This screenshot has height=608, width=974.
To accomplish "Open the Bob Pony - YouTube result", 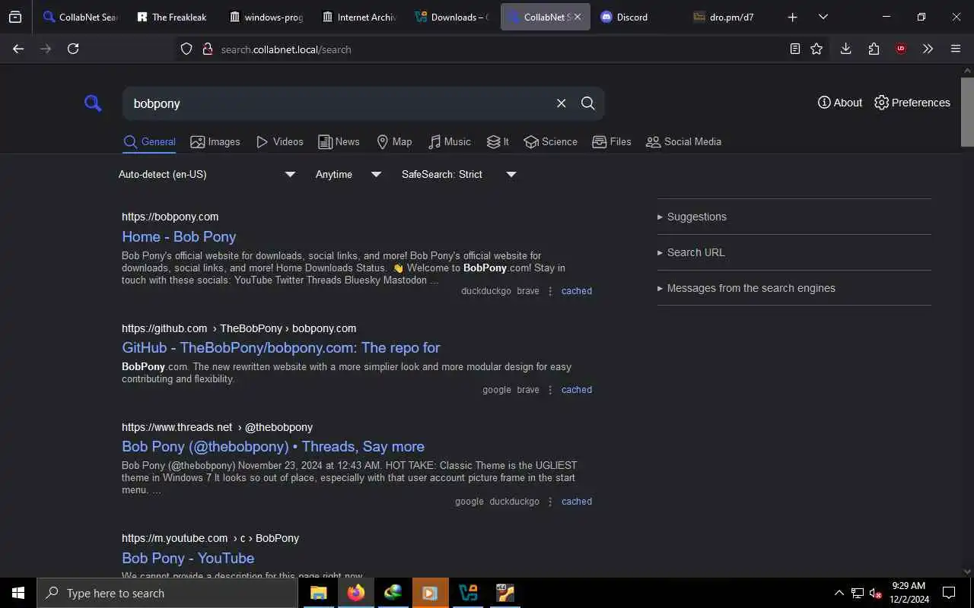I will tap(188, 558).
